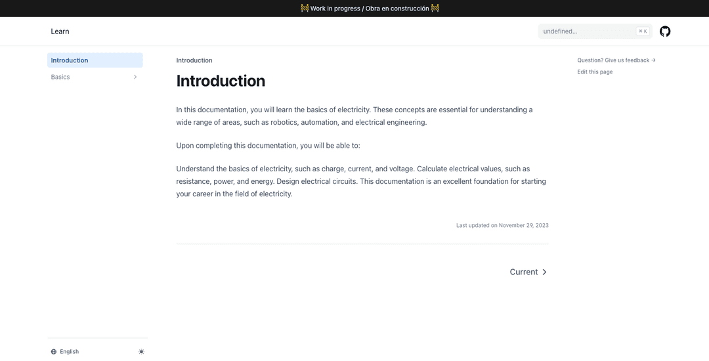Click the large Introduction heading
The height and width of the screenshot is (361, 709).
click(x=221, y=81)
